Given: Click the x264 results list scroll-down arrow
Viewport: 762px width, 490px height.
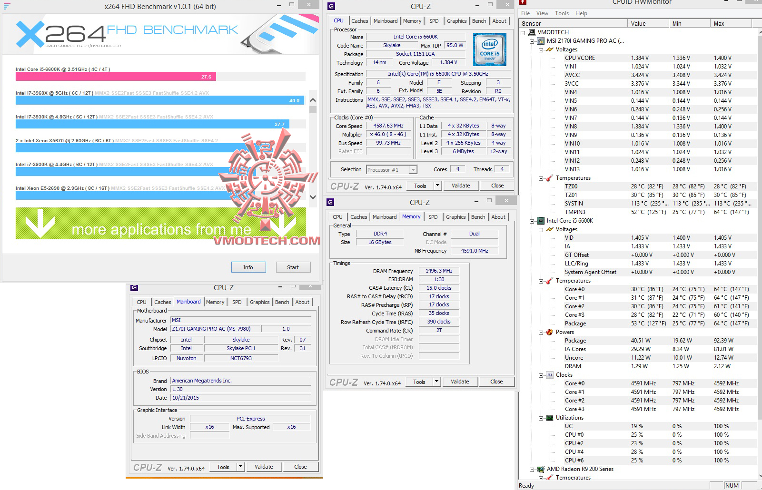Looking at the screenshot, I should tap(313, 197).
